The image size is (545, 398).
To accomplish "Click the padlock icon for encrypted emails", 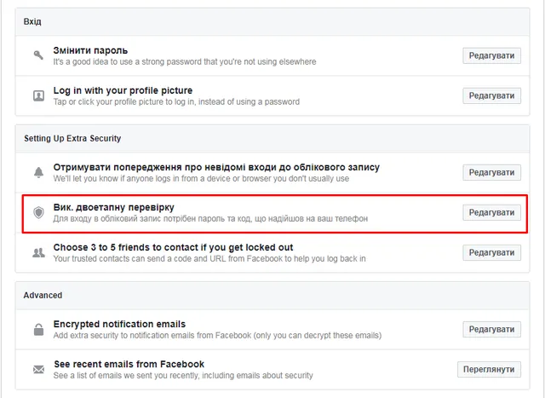I will click(38, 329).
